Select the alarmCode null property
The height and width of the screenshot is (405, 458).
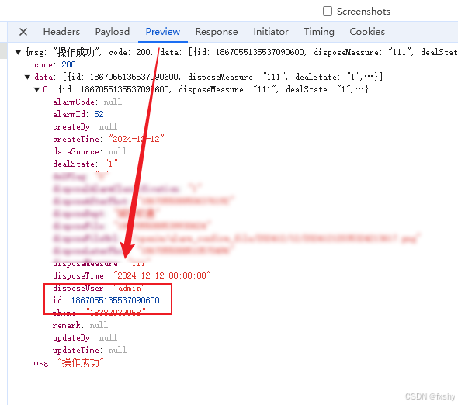pyautogui.click(x=88, y=102)
